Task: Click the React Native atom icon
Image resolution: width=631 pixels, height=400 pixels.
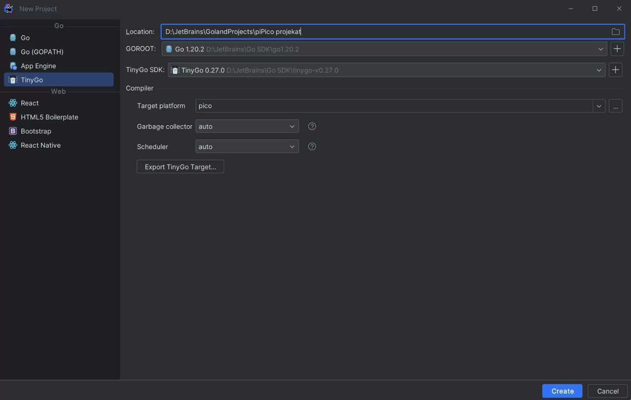Action: click(13, 145)
